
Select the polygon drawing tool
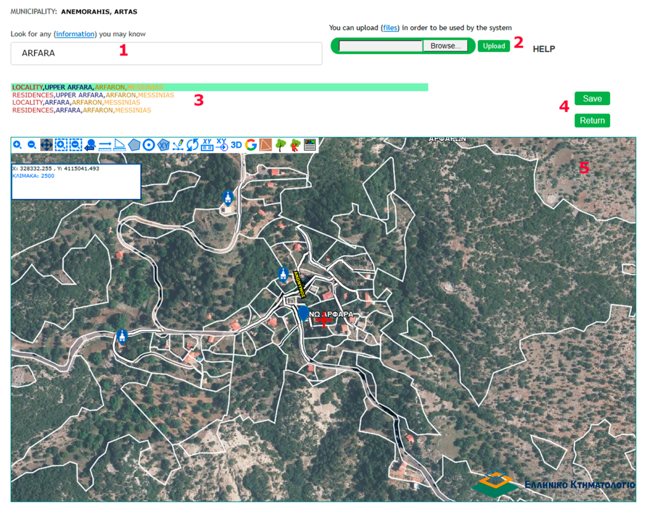click(x=134, y=145)
